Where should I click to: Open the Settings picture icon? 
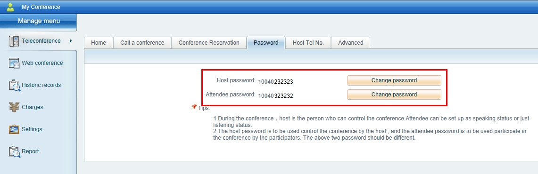click(x=14, y=129)
